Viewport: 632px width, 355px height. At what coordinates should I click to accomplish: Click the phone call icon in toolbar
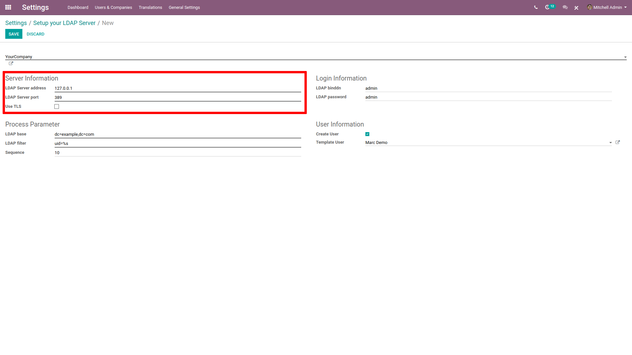(x=536, y=7)
